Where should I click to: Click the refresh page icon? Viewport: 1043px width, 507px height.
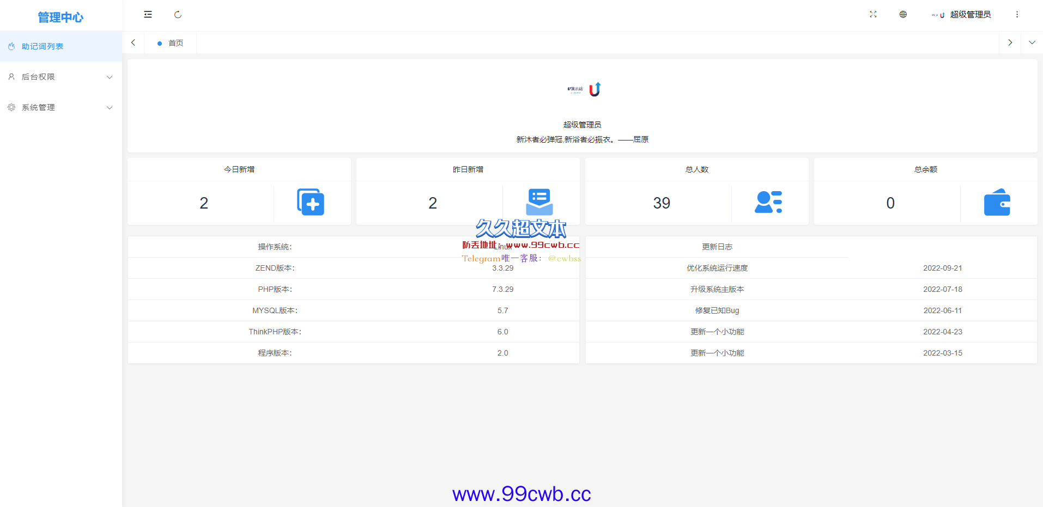coord(178,15)
